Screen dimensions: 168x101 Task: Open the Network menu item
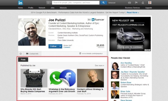42,8
